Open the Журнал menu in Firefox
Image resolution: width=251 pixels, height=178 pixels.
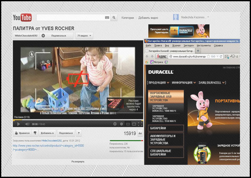click(176, 46)
